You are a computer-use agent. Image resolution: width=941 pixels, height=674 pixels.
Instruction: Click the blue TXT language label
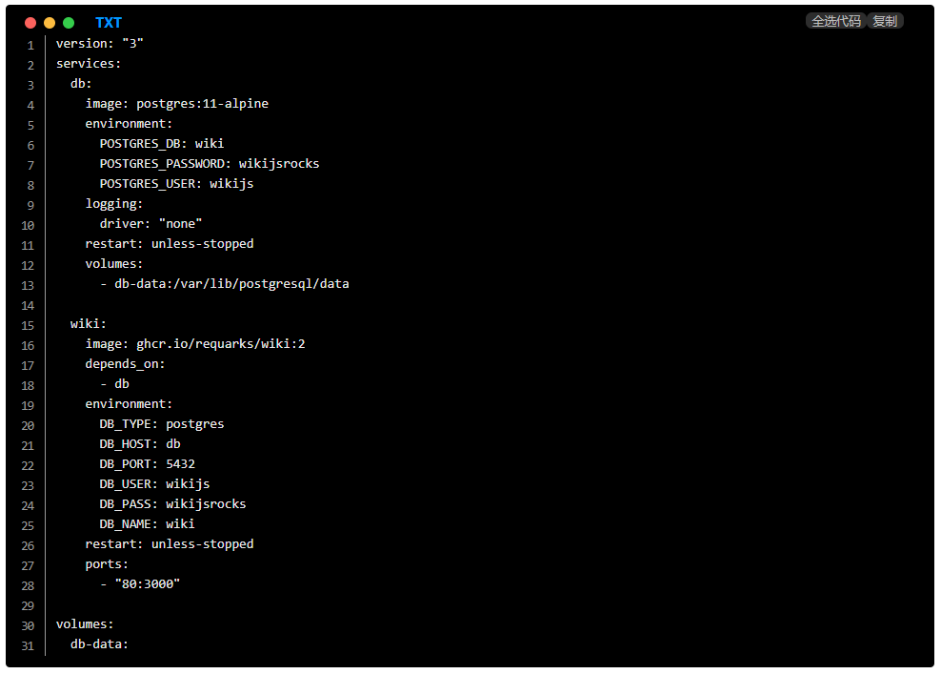pyautogui.click(x=109, y=23)
